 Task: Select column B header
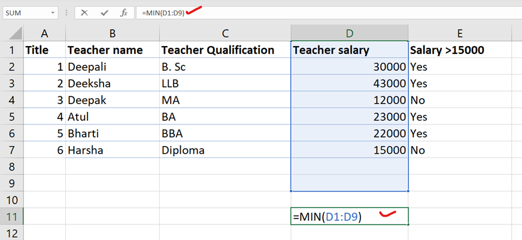tap(112, 33)
